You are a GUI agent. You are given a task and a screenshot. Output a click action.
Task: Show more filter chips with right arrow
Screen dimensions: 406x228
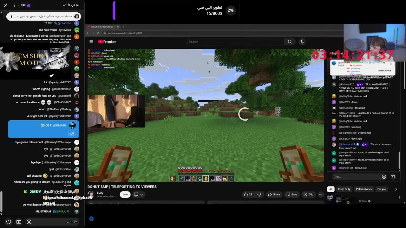coord(396,189)
